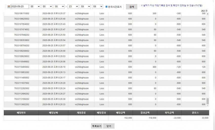215x130 pixels.
Task: Select the 한국시간표기 radio button
Action: coord(106,7)
